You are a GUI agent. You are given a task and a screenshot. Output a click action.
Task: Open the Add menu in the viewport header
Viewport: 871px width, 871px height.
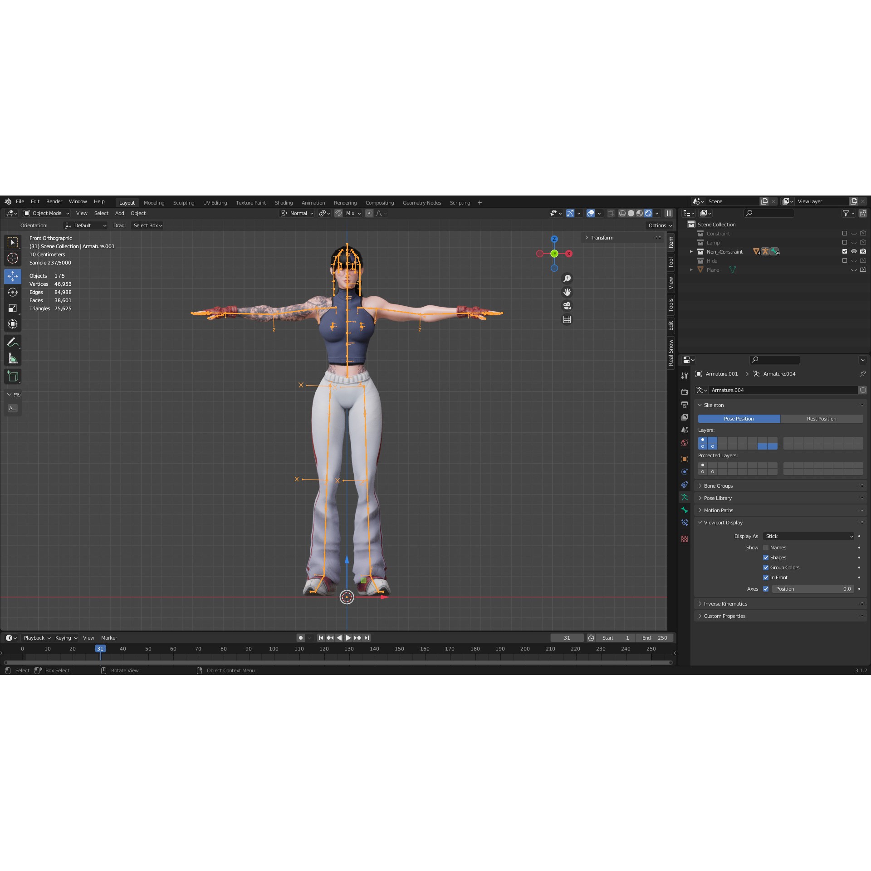[x=119, y=213]
